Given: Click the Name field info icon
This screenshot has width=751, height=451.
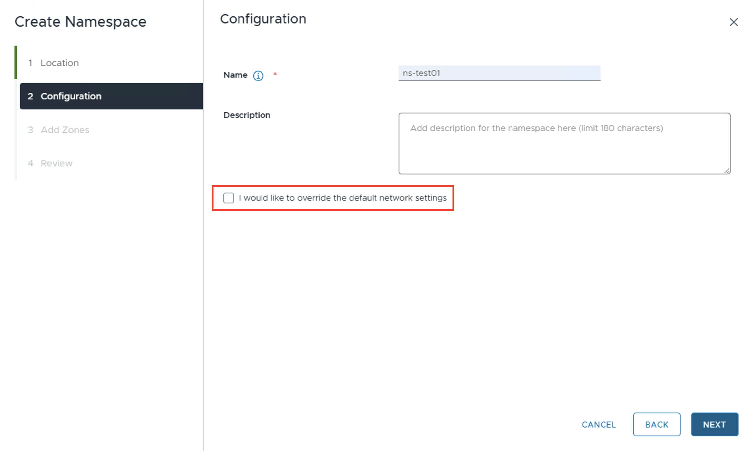Looking at the screenshot, I should [258, 75].
